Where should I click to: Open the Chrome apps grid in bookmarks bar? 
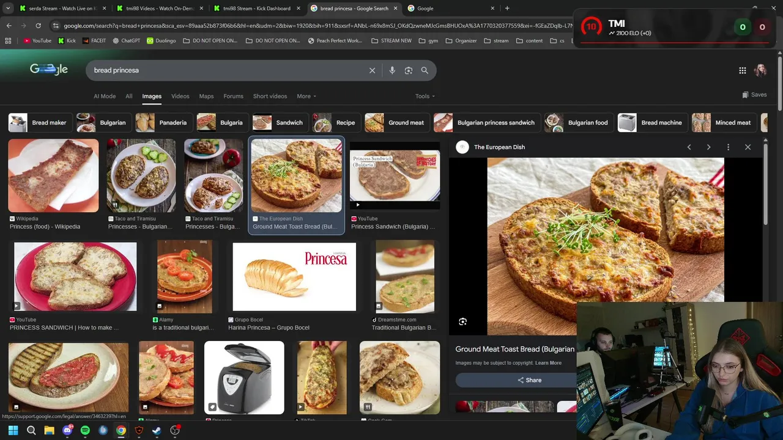8,41
